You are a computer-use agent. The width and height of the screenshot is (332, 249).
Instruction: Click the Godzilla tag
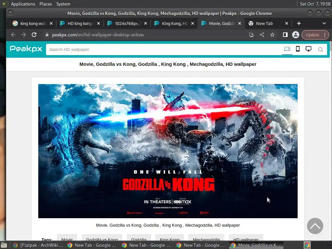click(139, 238)
